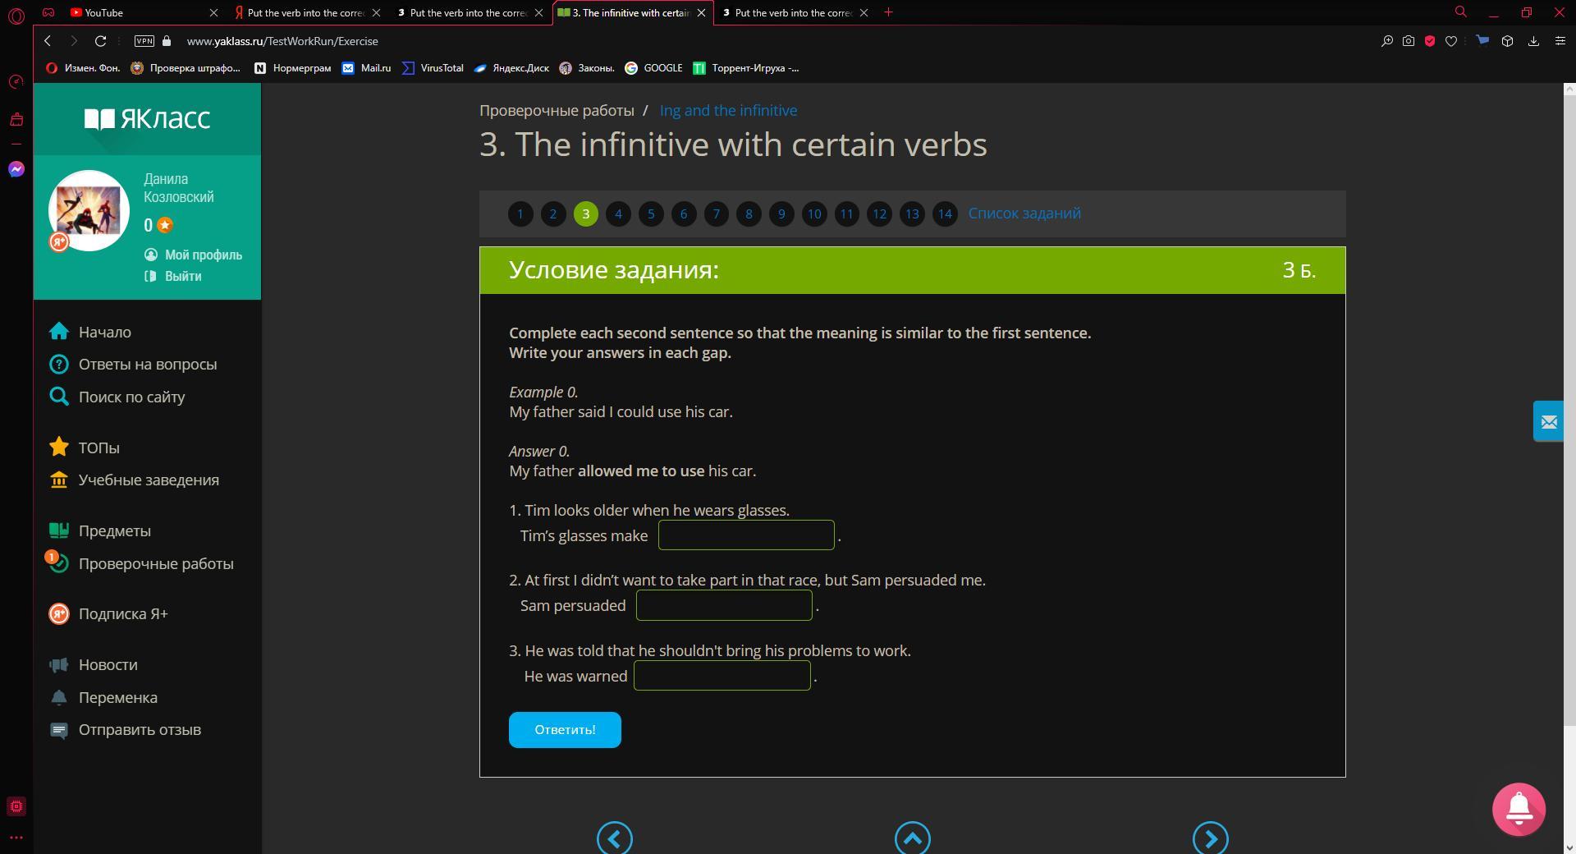Add page to bookmarks with heart icon

(1451, 41)
